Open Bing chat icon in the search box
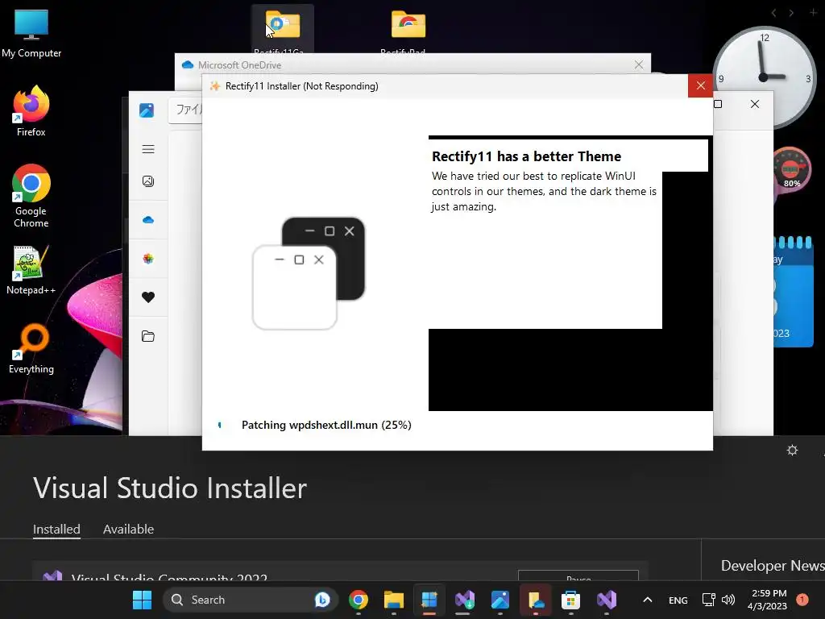 click(322, 600)
